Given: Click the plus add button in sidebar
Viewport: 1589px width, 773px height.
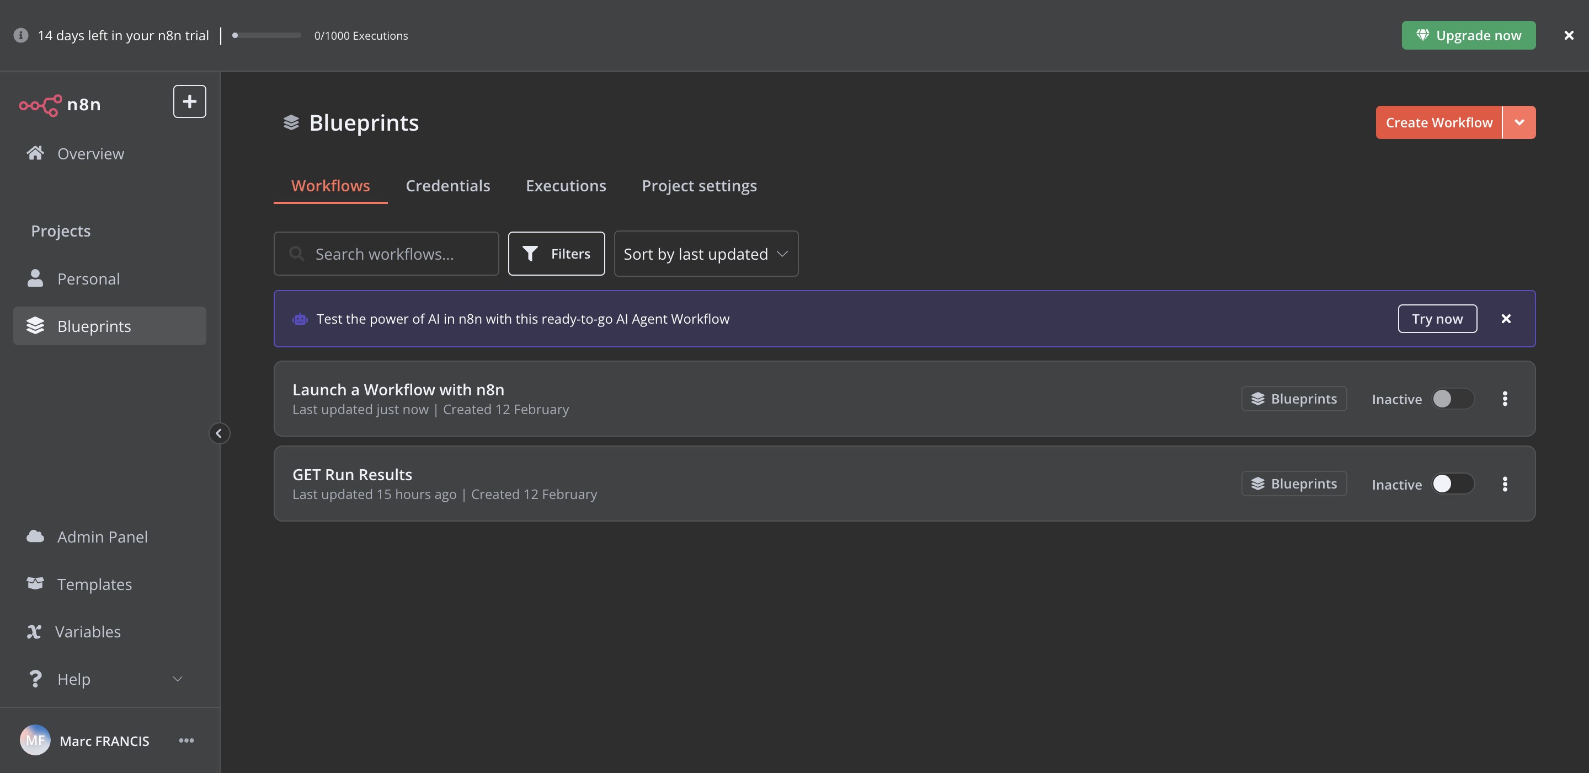Looking at the screenshot, I should [x=189, y=101].
